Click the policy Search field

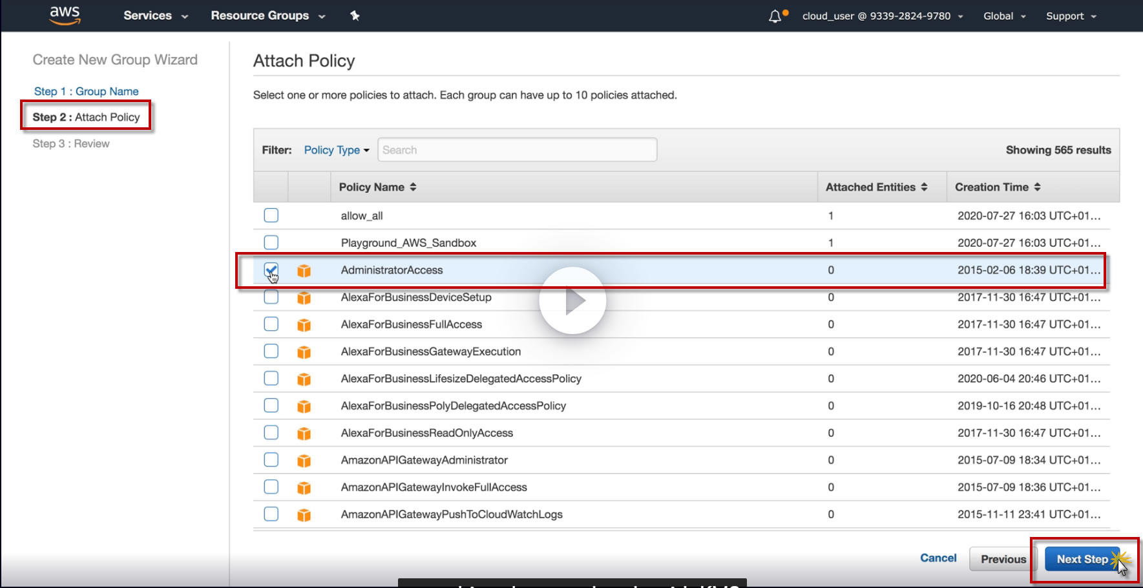(x=517, y=150)
